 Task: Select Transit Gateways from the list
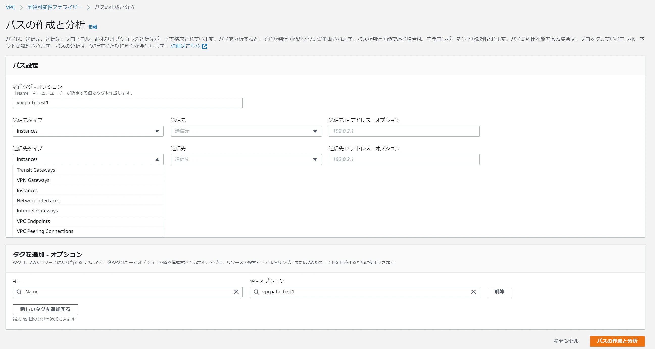click(36, 170)
